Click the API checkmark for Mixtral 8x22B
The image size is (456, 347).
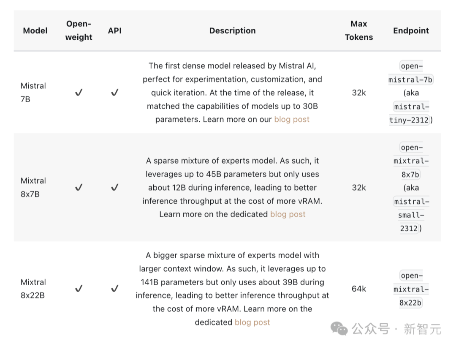[x=114, y=289]
